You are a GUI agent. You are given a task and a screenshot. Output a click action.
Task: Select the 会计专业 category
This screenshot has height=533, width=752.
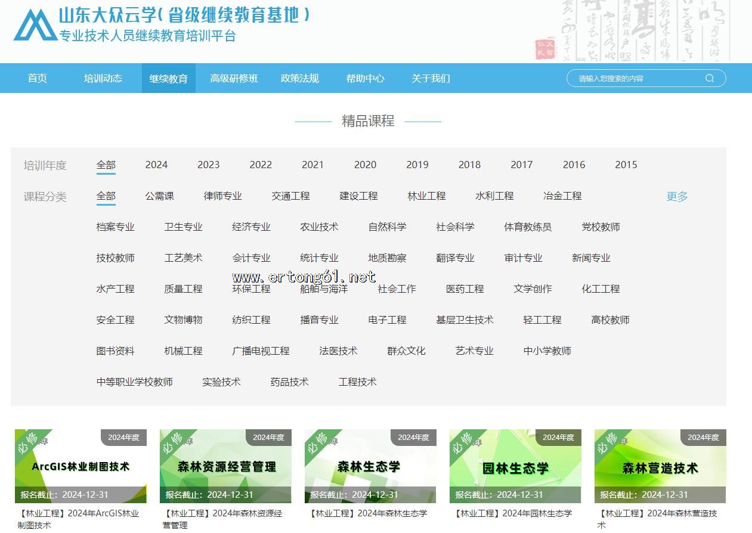click(251, 258)
